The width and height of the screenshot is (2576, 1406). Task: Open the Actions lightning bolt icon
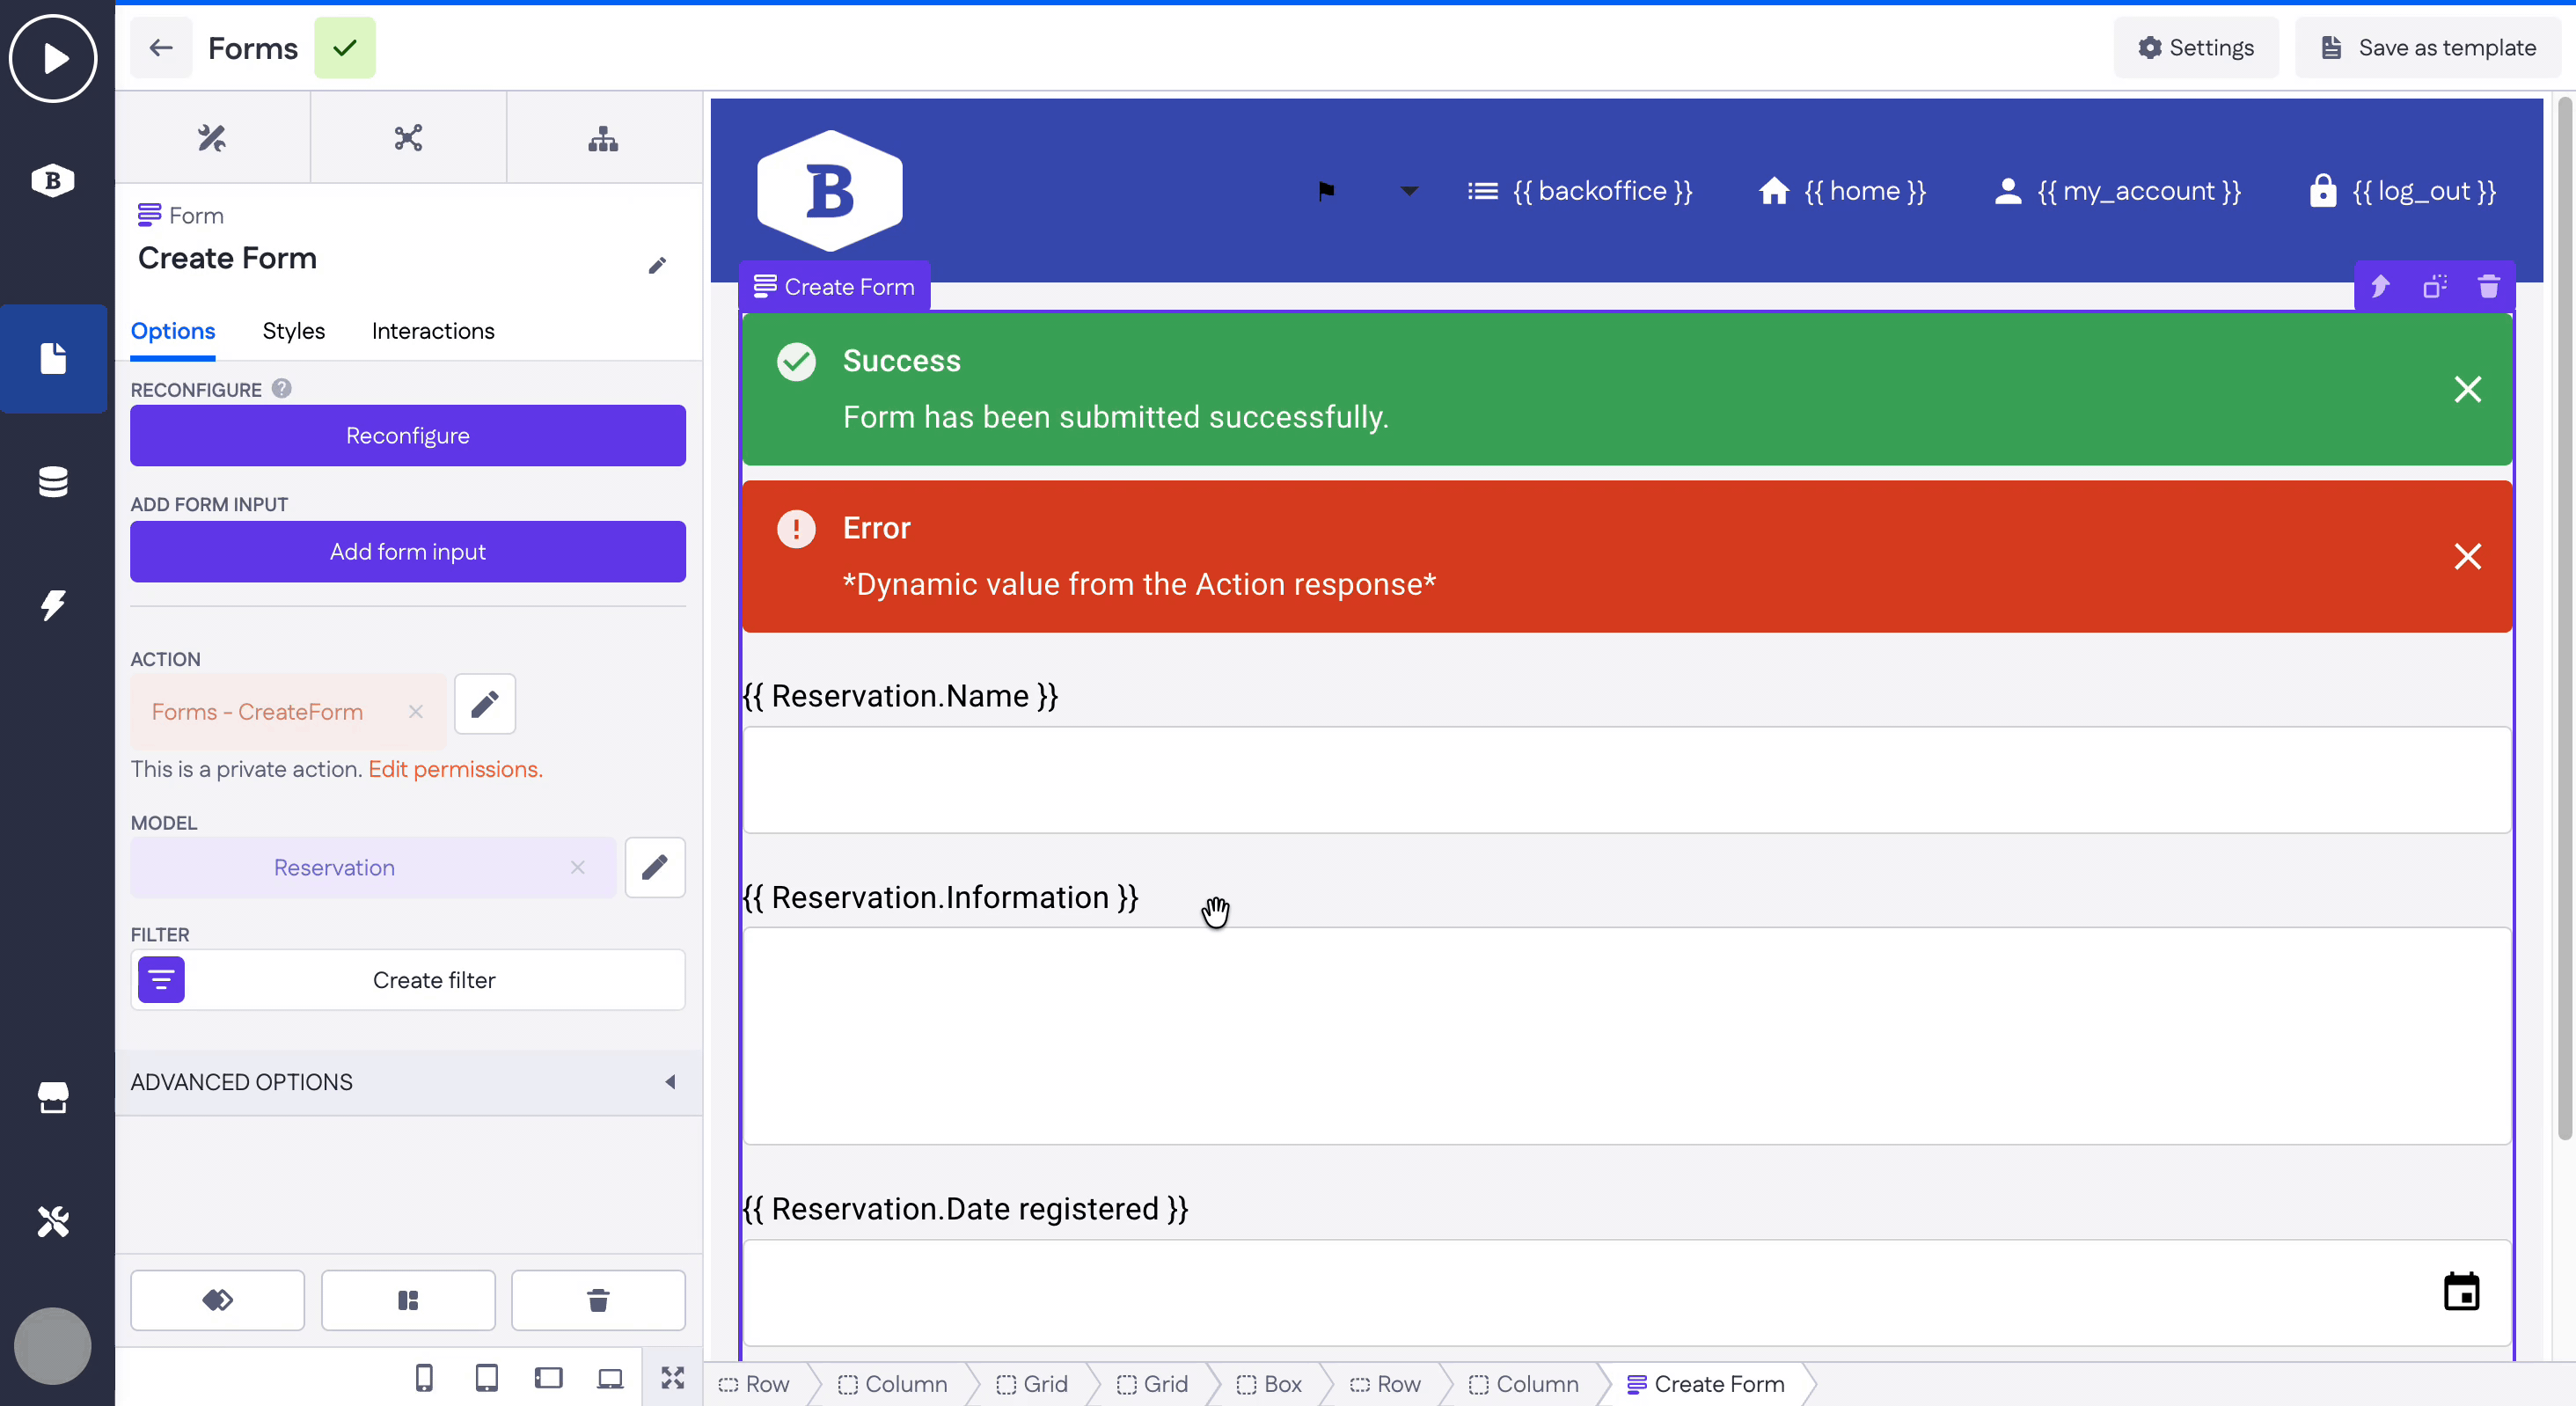point(53,604)
